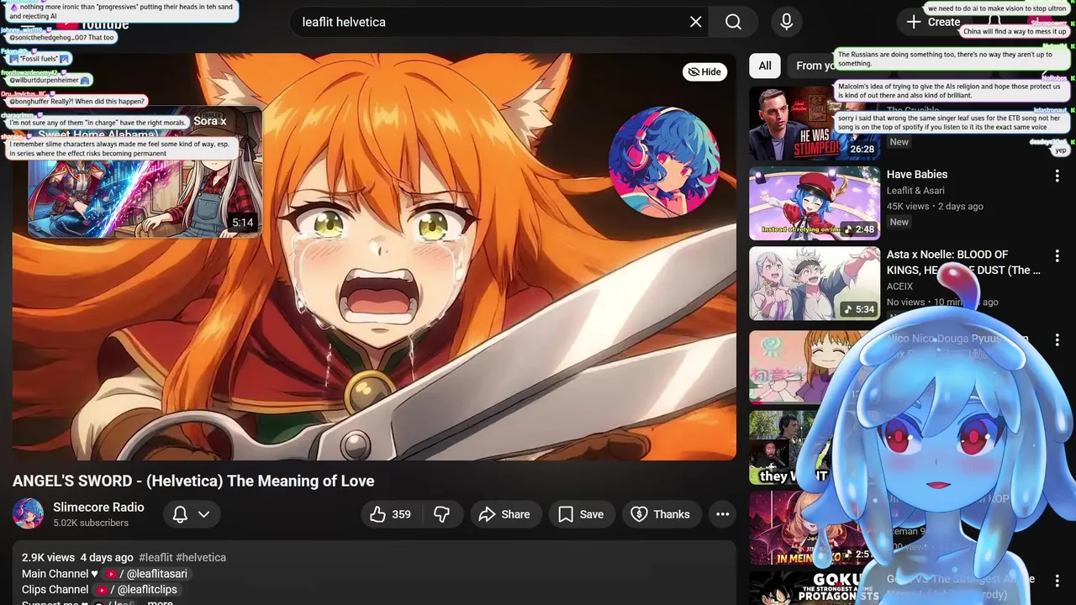The width and height of the screenshot is (1076, 605).
Task: Open the circular channel avatar end-screen card
Action: [664, 161]
